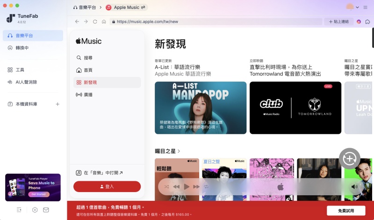
Task: Click the round add-to-convert plus button
Action: 350,158
